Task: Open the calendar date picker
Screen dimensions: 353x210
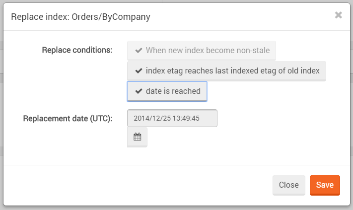Action: coord(138,137)
